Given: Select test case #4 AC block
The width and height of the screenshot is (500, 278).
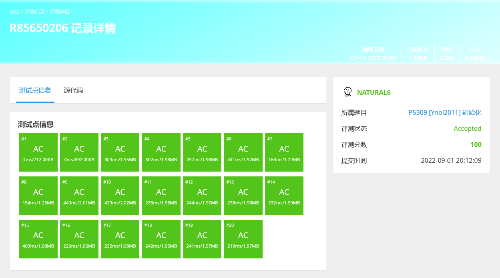Looking at the screenshot, I should tap(161, 152).
